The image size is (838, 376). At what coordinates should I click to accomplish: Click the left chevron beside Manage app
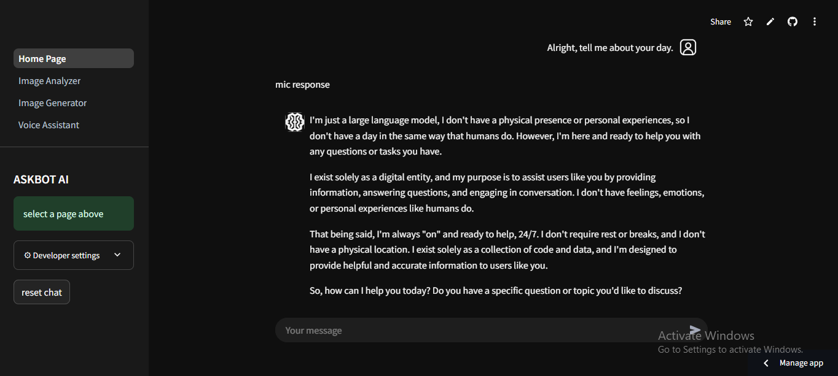766,363
